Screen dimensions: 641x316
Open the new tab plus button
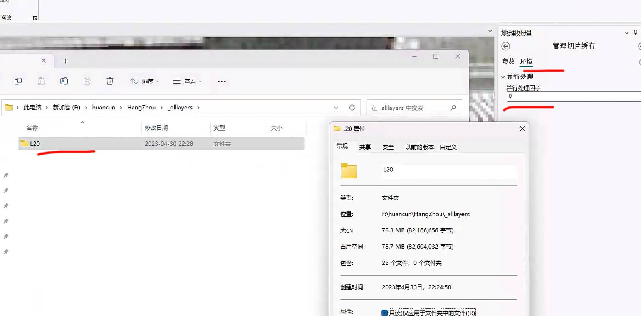click(66, 61)
